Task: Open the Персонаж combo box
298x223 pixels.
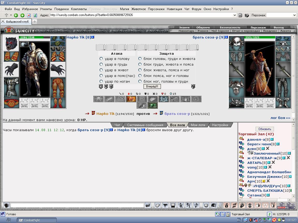Action: pyautogui.click(x=281, y=15)
